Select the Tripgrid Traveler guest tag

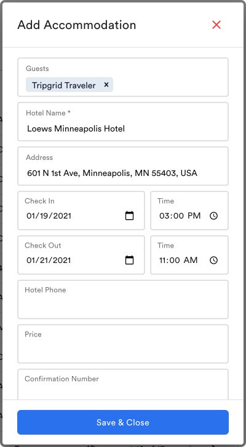(63, 85)
